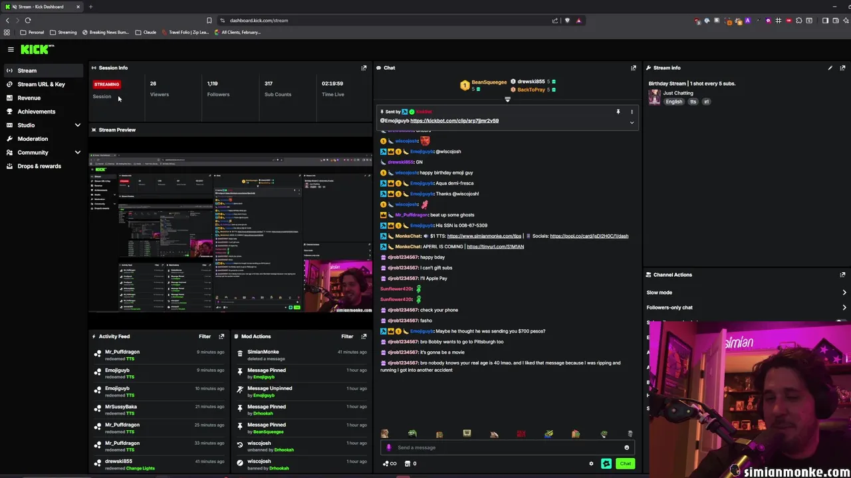
Task: Open the Achievements page
Action: pyautogui.click(x=43, y=112)
